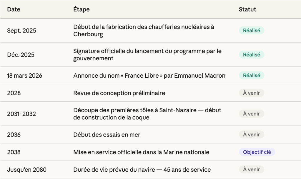Select the "Jusqu'en 2080" date cell
The width and height of the screenshot is (301, 179).
[x=27, y=170]
